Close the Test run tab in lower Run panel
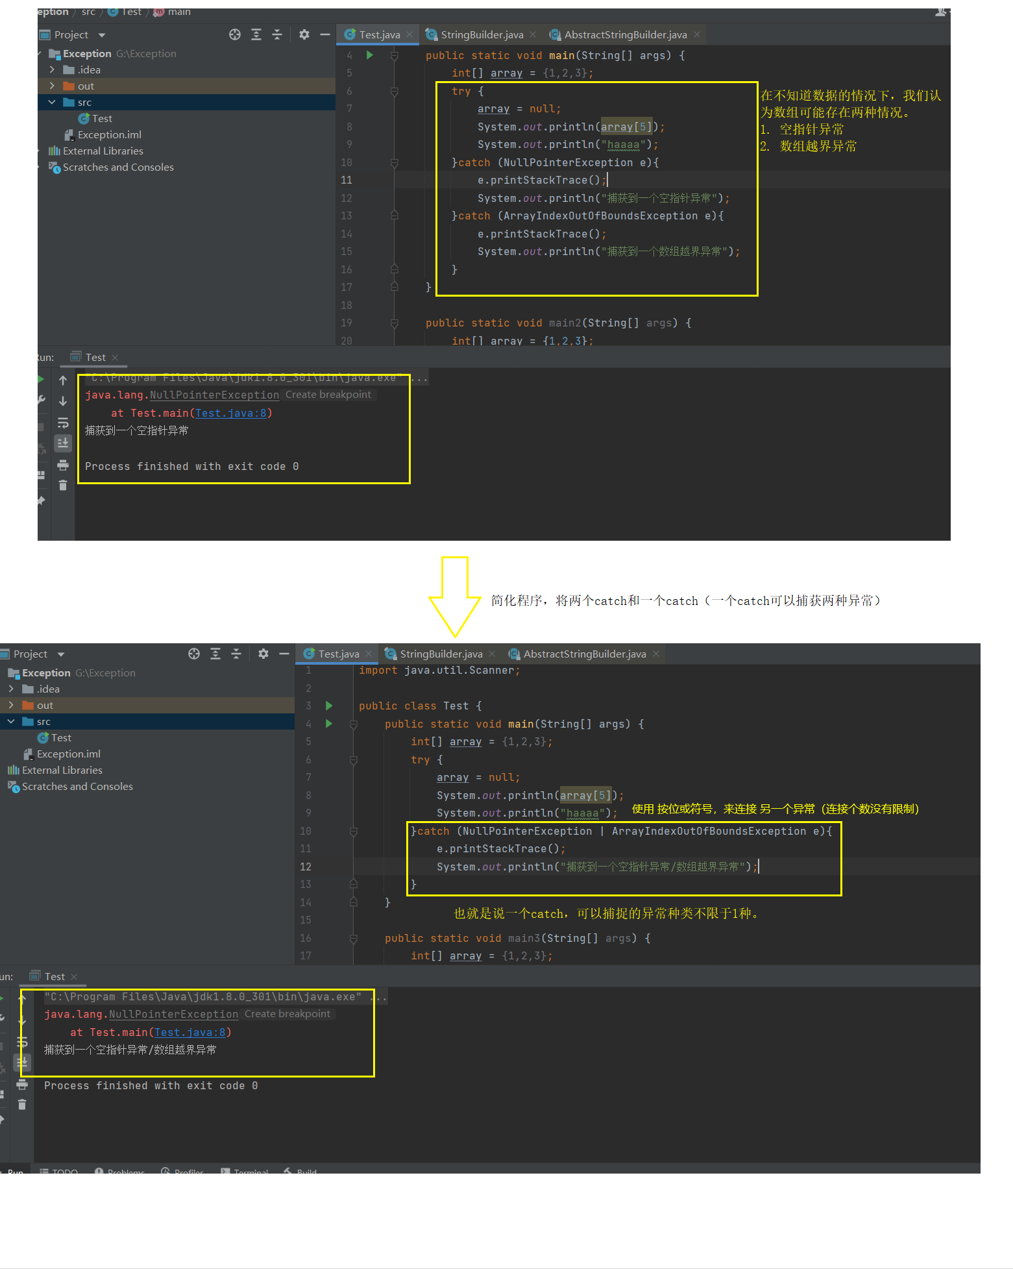This screenshot has height=1269, width=1013. [74, 977]
